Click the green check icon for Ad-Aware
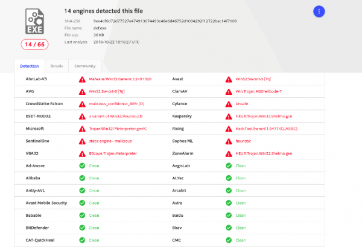The height and width of the screenshot is (247, 362). tap(82, 165)
